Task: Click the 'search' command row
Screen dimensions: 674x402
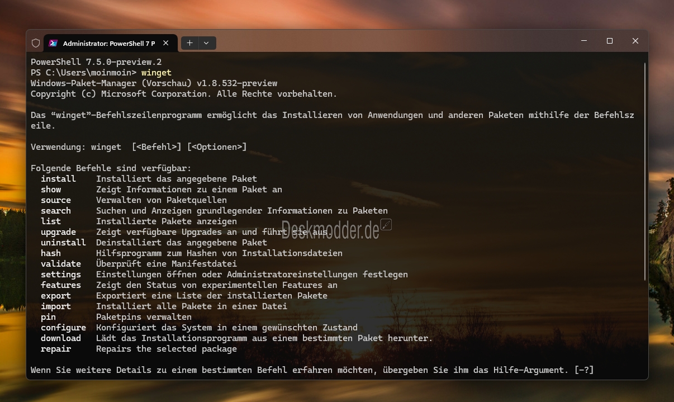Action: pos(214,211)
